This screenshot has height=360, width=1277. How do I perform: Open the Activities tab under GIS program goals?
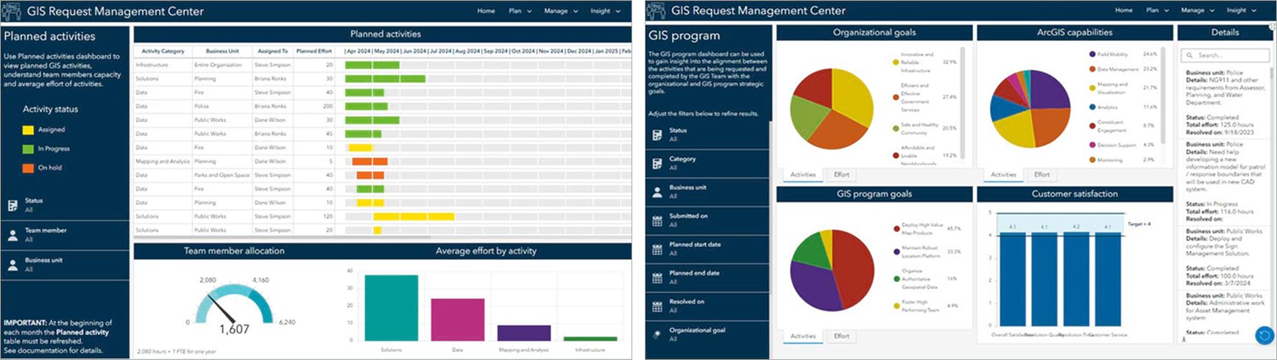pos(802,336)
